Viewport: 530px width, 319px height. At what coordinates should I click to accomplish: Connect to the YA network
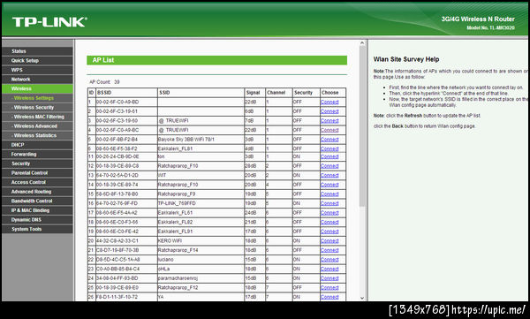coord(329,297)
